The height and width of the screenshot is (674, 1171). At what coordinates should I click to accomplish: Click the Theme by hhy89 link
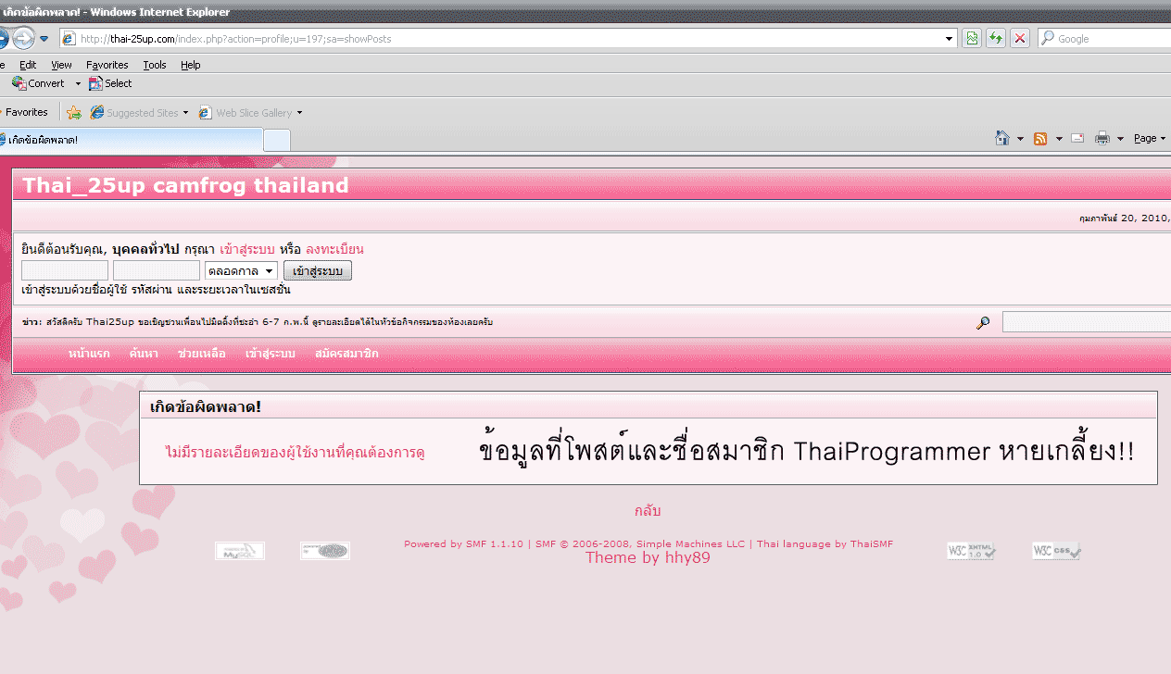(648, 557)
